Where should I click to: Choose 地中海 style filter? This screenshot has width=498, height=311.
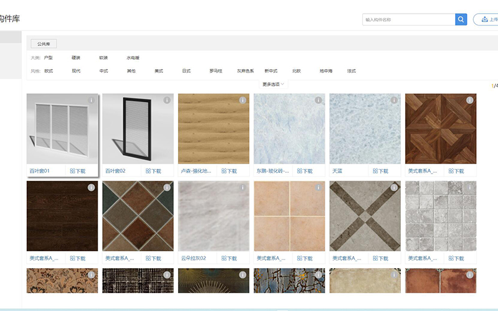click(x=326, y=71)
